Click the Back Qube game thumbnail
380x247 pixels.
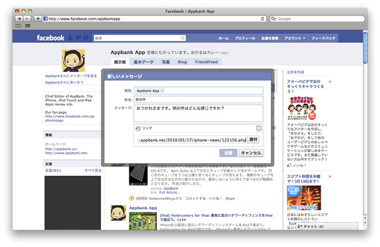pos(138,175)
